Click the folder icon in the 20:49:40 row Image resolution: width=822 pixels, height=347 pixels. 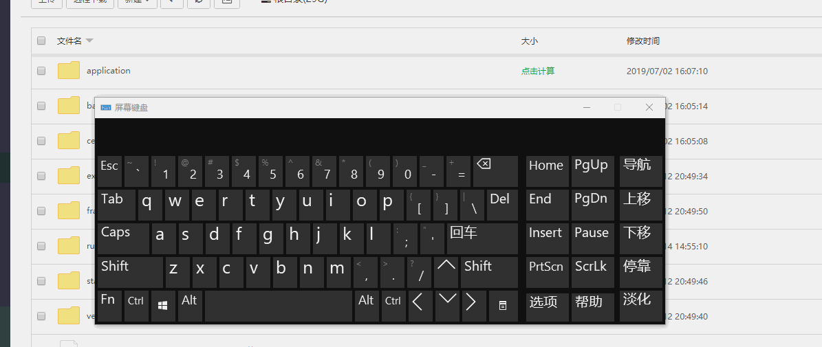pyautogui.click(x=69, y=315)
